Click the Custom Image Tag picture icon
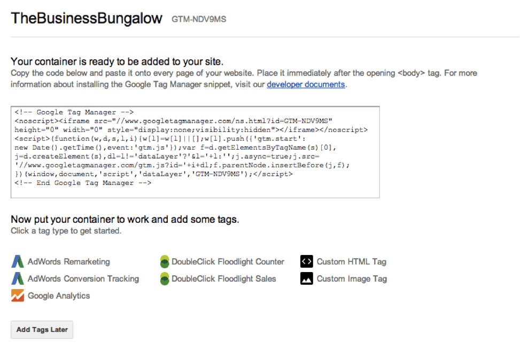 307,278
